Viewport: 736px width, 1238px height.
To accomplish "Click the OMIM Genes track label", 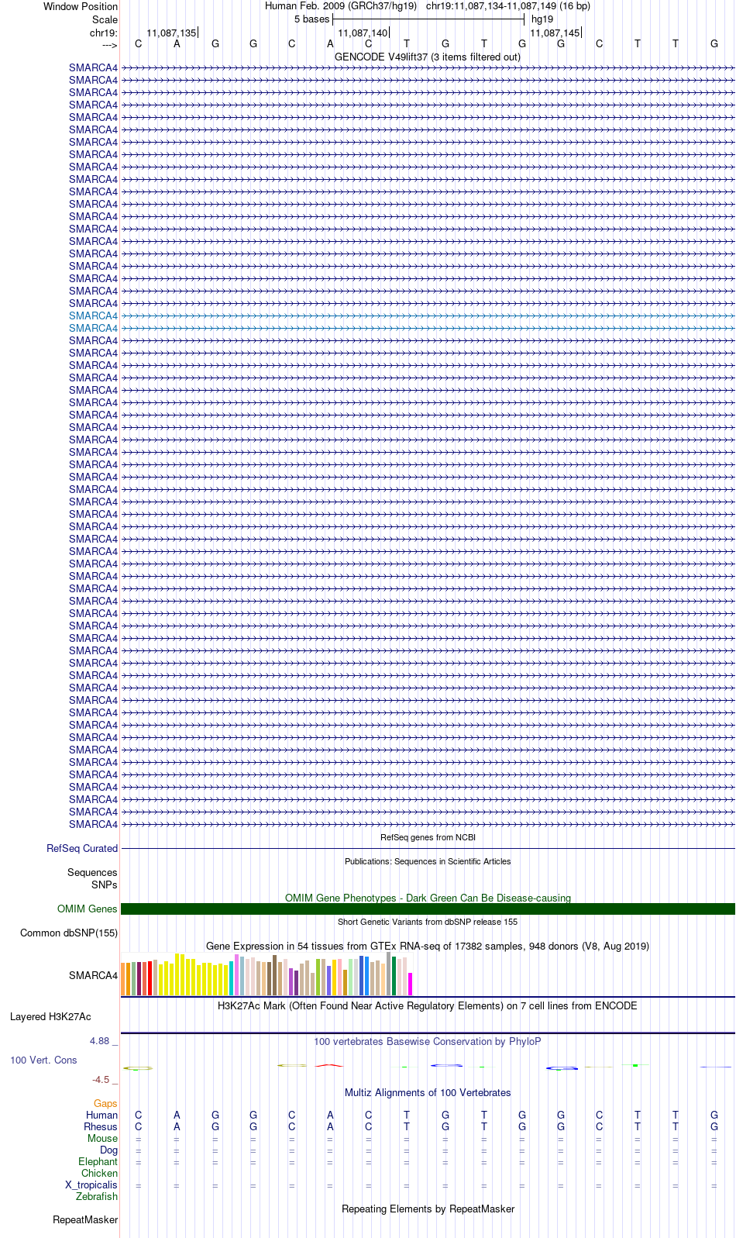I will pos(88,909).
